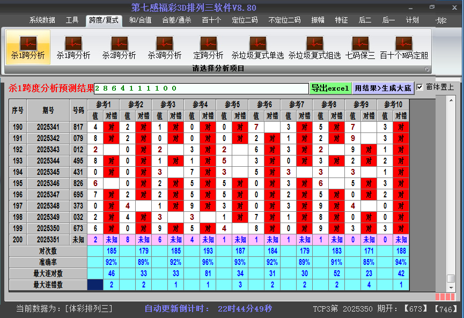Select the 杀2跨分析 analysis icon
The height and width of the screenshot is (318, 464).
119,47
